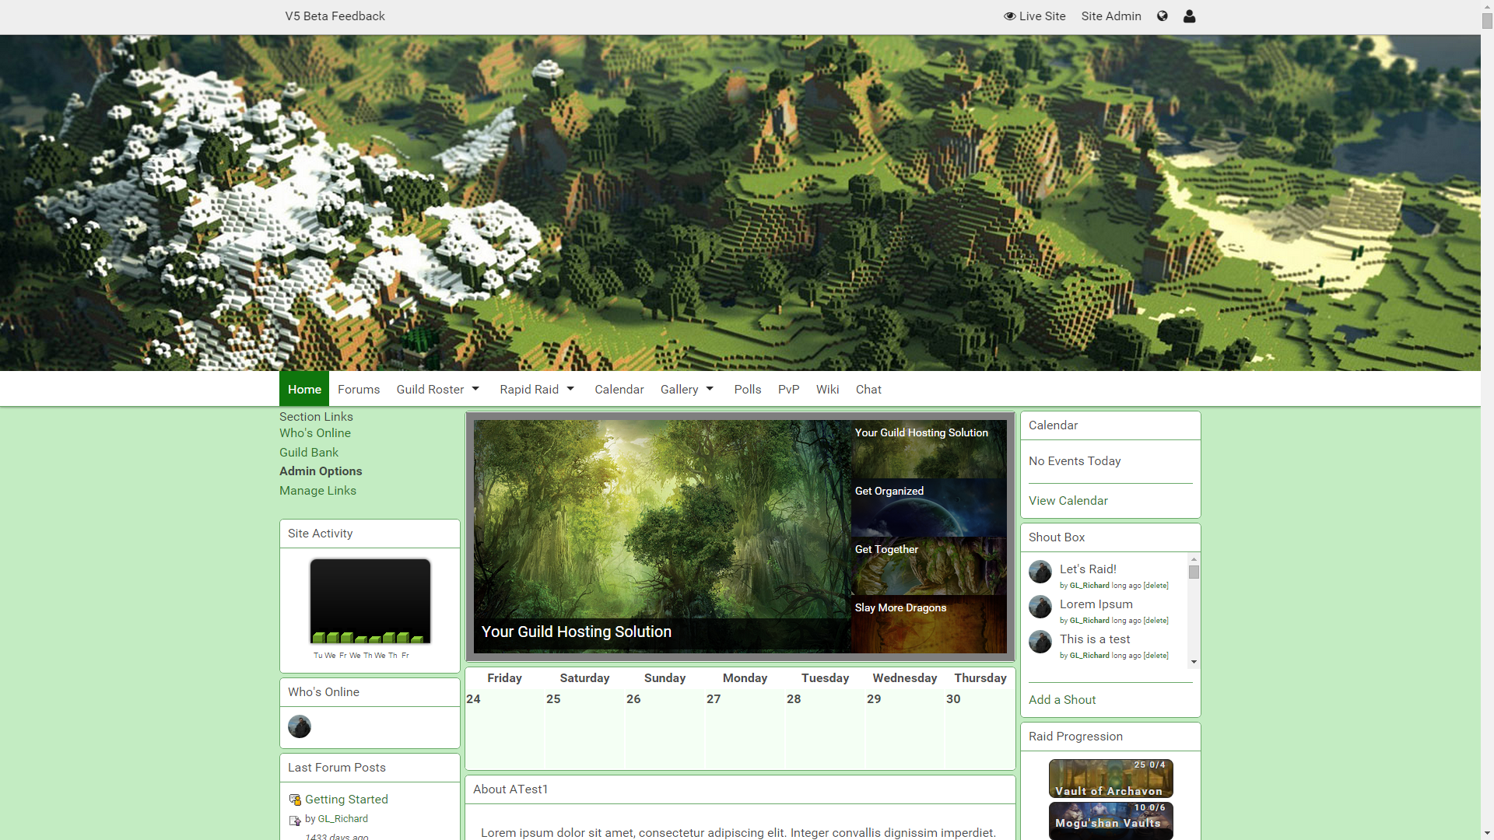
Task: Click the online member avatar
Action: pos(300,726)
